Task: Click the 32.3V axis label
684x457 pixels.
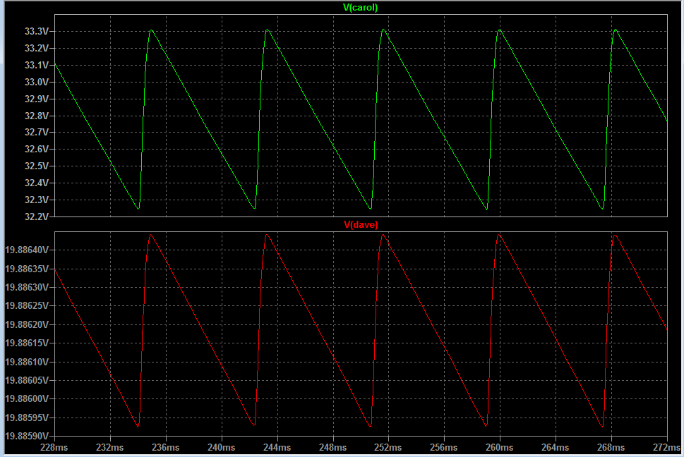Action: [x=37, y=200]
